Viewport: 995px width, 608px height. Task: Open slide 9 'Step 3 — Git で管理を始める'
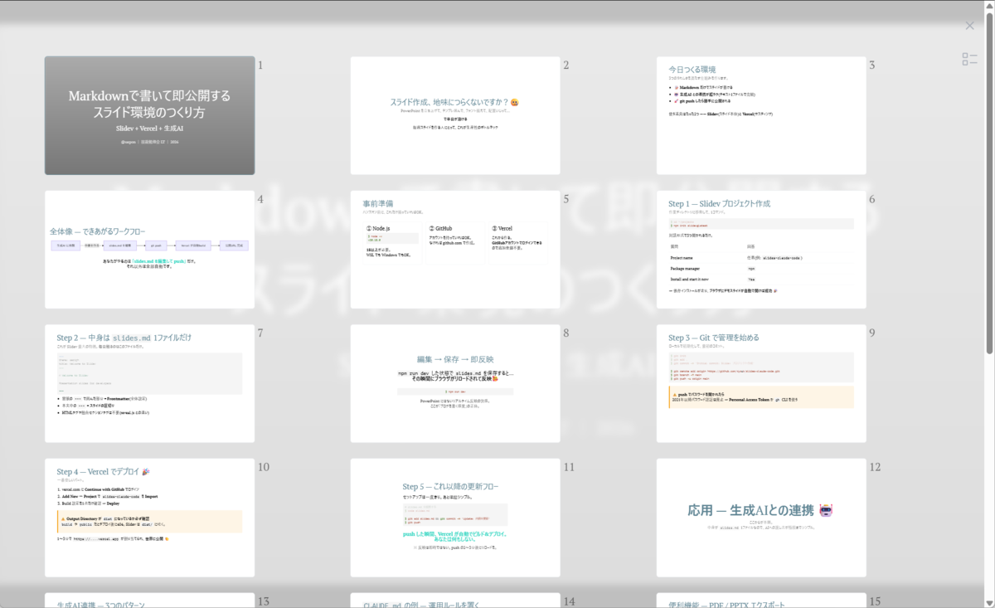pos(761,383)
